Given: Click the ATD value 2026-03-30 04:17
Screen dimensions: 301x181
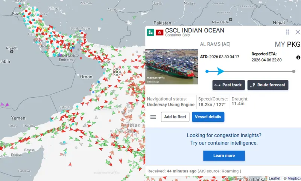Looking at the screenshot, I should click(x=224, y=57).
